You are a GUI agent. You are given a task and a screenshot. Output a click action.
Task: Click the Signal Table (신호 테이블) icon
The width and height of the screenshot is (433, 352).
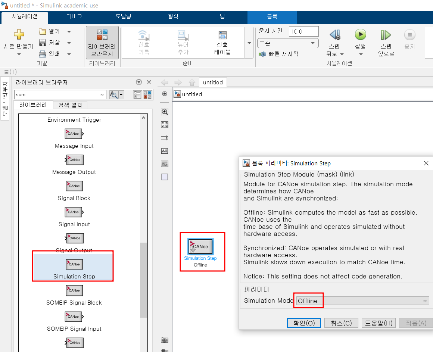point(222,35)
